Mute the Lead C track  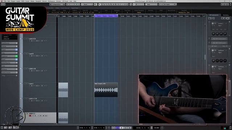[x=25, y=84]
